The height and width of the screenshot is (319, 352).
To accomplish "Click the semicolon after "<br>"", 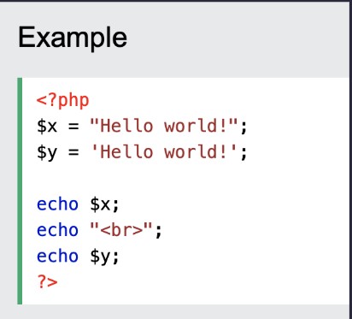I will (159, 231).
